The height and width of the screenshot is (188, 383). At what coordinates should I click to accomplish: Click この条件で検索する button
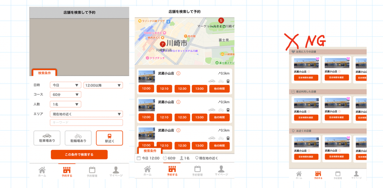tap(79, 155)
